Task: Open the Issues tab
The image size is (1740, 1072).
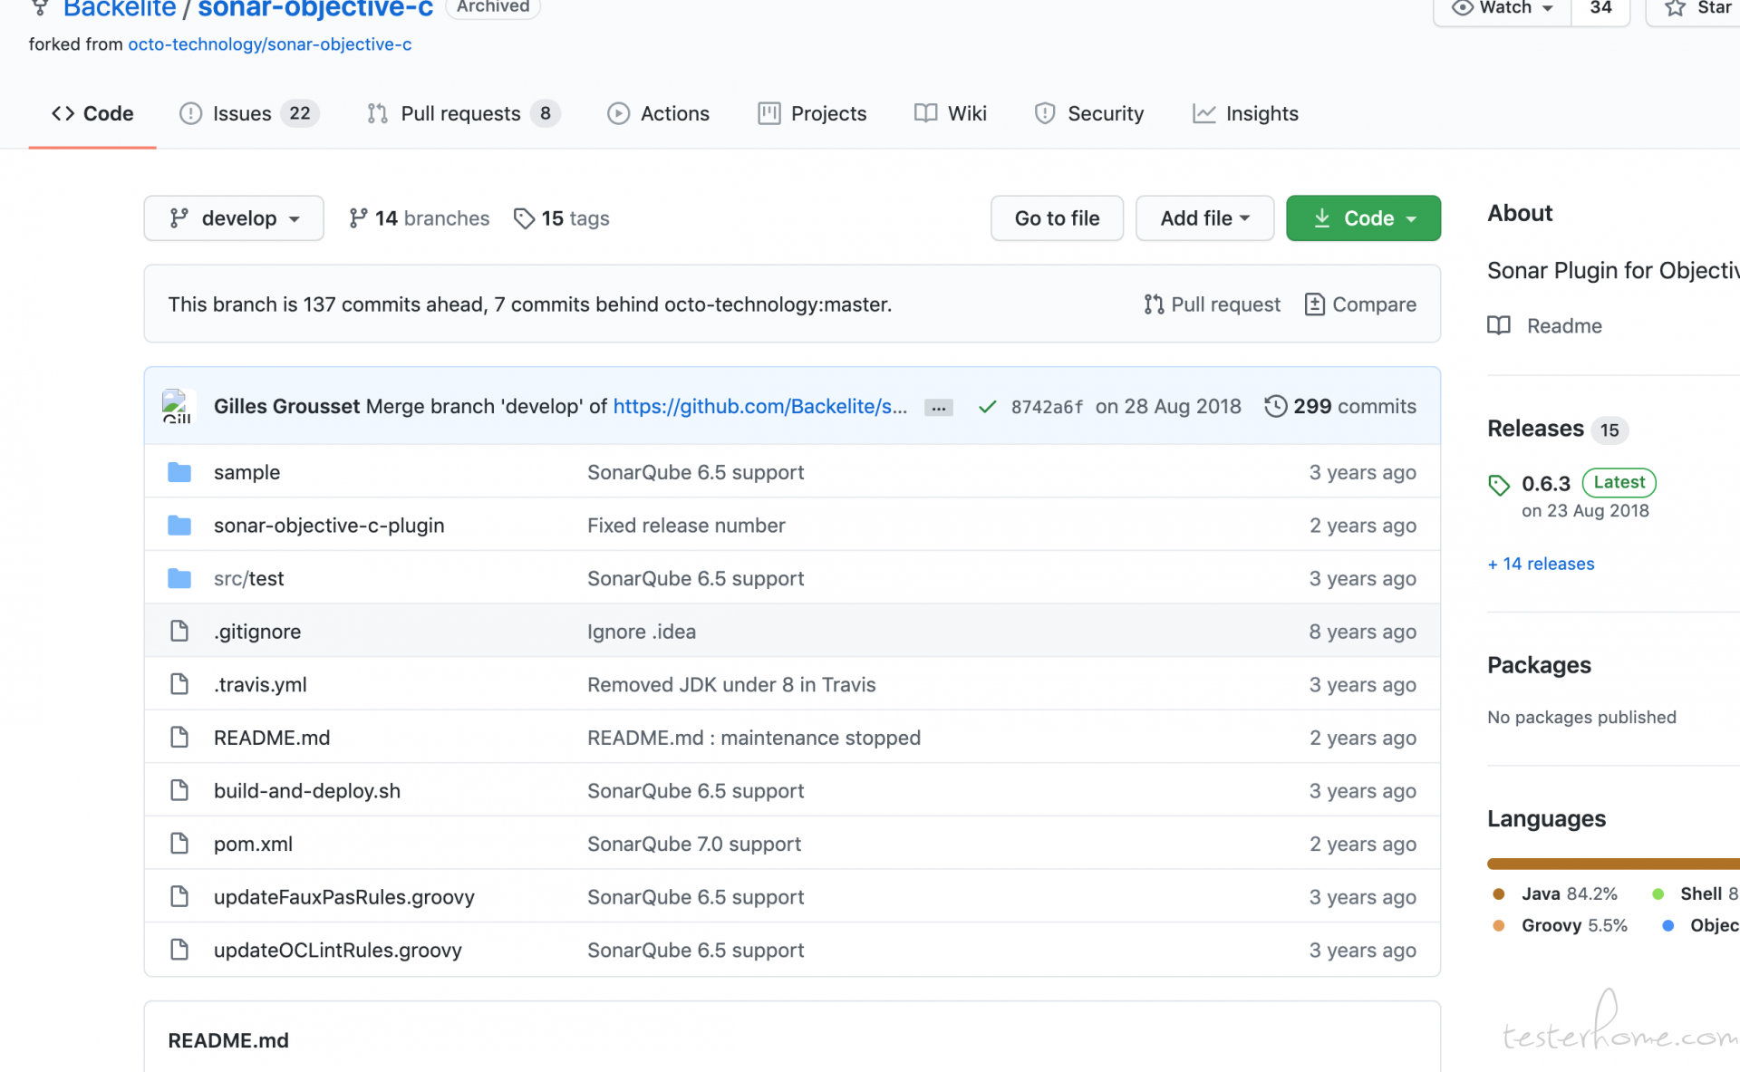Action: point(249,113)
